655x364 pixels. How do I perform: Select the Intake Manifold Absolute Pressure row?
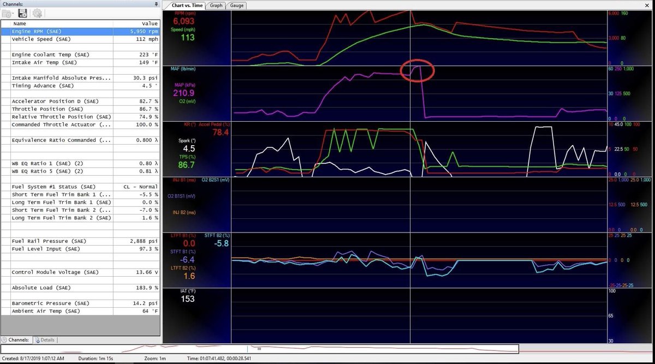pyautogui.click(x=81, y=78)
